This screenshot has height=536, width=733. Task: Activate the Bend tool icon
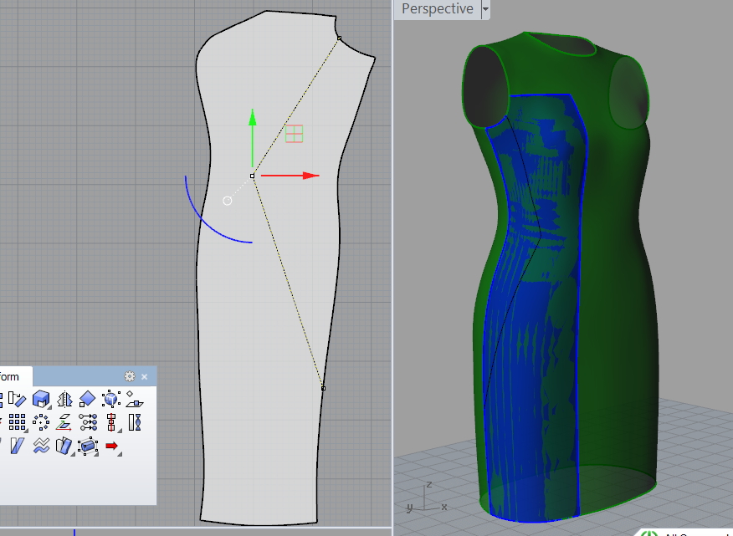(64, 446)
